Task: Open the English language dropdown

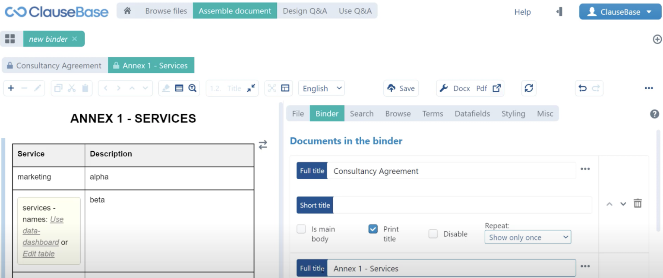Action: [322, 88]
